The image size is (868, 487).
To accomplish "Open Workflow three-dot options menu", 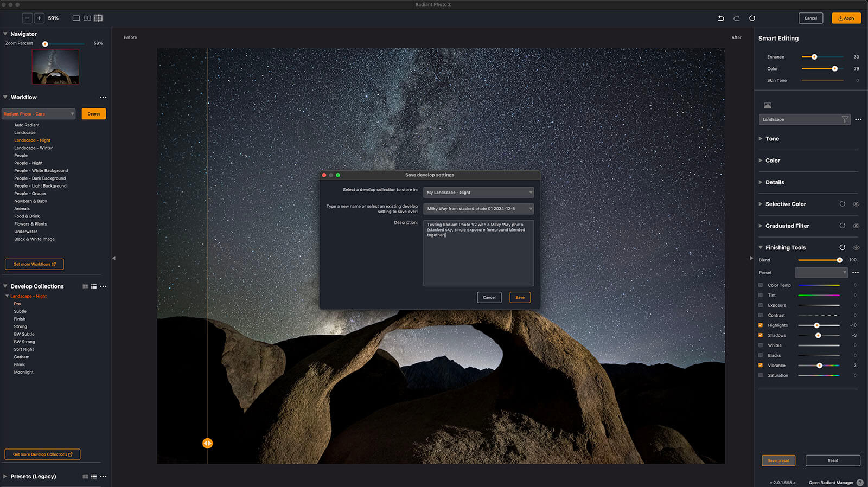I will 103,98.
